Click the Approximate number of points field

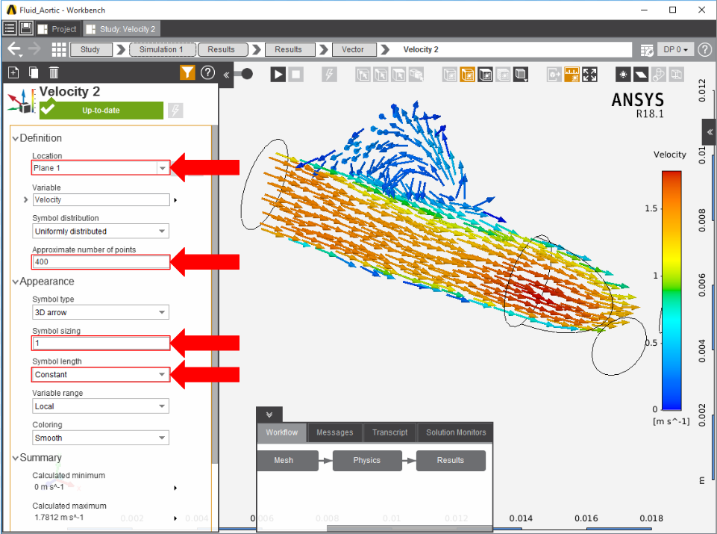click(101, 261)
